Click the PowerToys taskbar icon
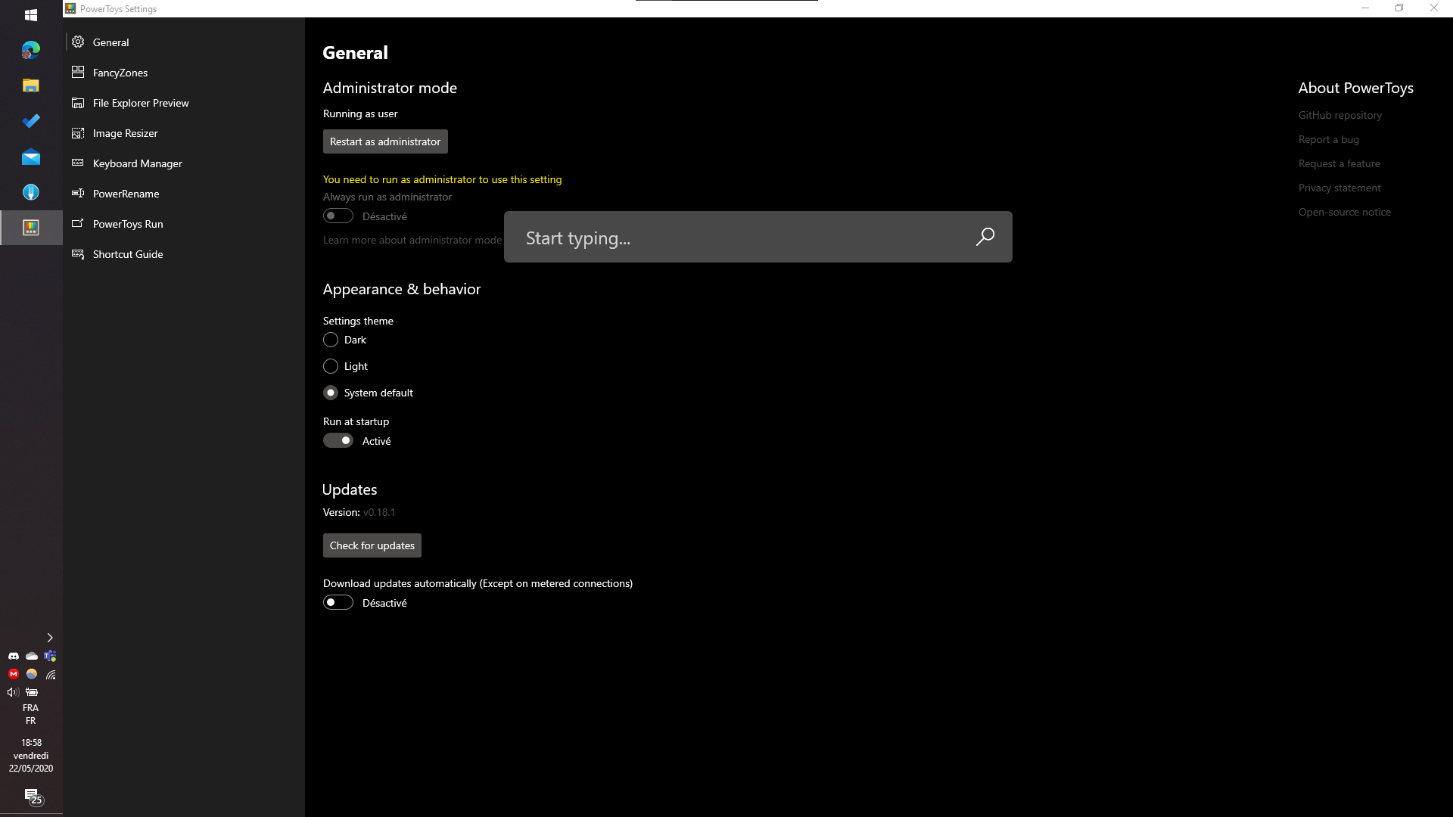Image resolution: width=1453 pixels, height=817 pixels. (31, 228)
